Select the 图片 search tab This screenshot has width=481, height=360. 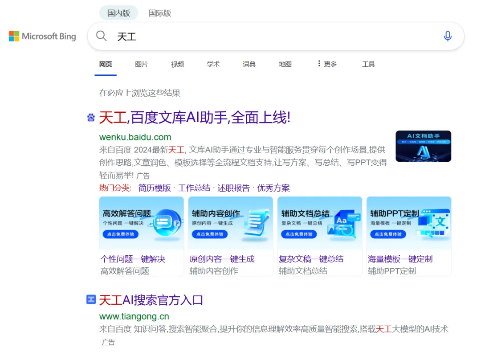coord(142,64)
